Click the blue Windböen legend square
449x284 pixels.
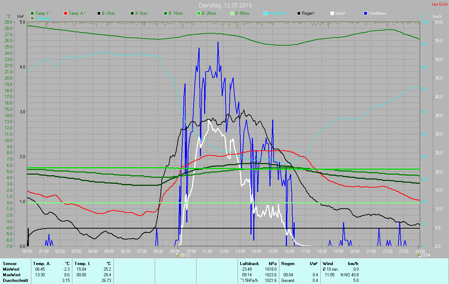pos(366,13)
